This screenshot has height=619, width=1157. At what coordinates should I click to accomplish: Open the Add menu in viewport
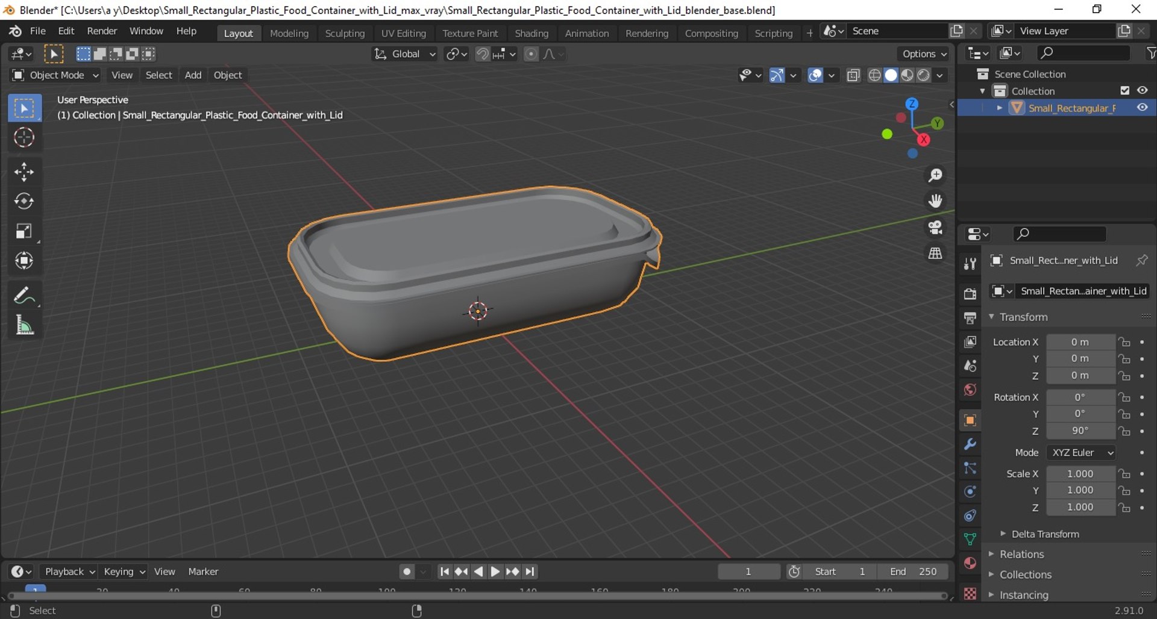[x=193, y=75]
